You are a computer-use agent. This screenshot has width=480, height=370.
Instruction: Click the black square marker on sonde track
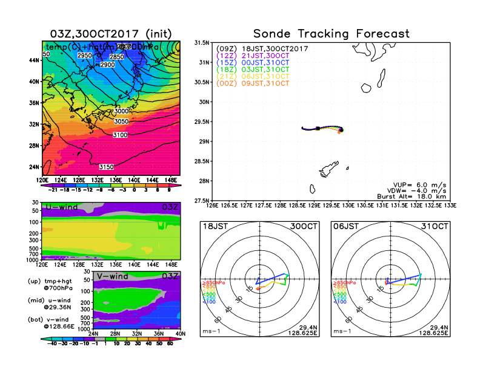(318, 129)
